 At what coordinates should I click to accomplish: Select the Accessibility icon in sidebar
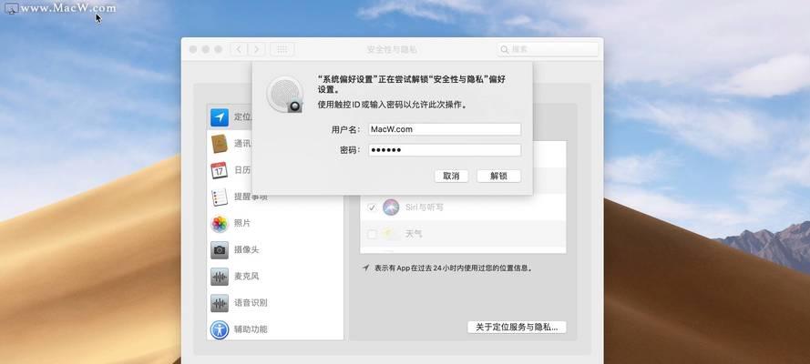coord(220,329)
